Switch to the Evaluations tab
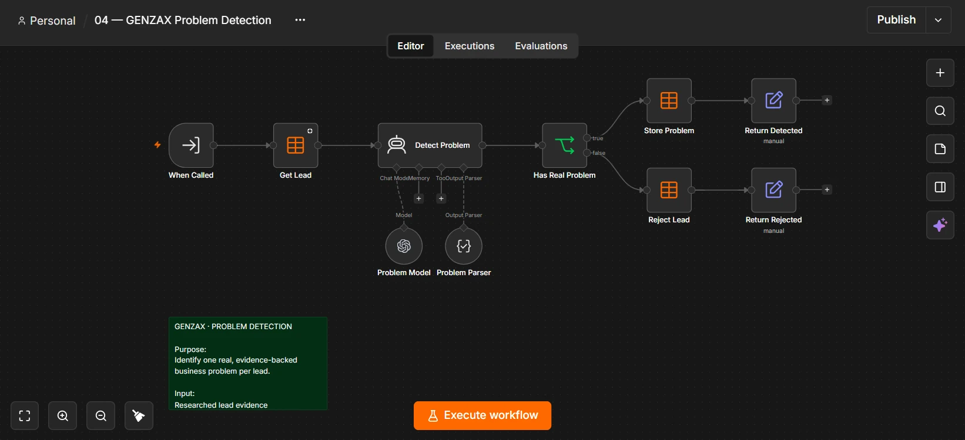This screenshot has width=965, height=440. point(541,46)
